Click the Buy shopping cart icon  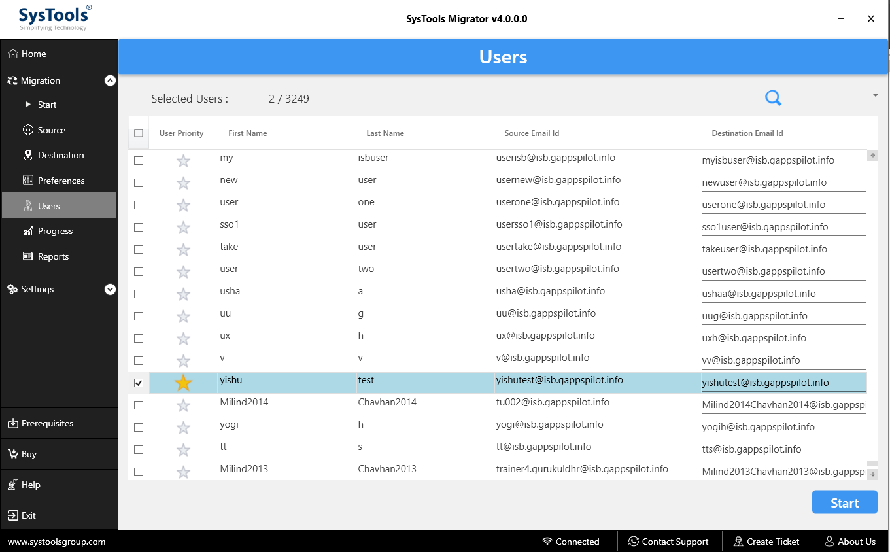coord(12,454)
